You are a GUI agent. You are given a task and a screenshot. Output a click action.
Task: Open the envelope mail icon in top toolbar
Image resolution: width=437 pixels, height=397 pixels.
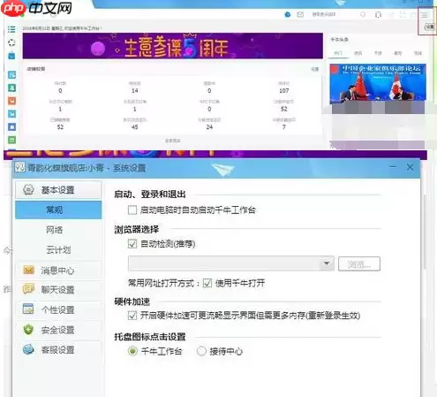(300, 14)
